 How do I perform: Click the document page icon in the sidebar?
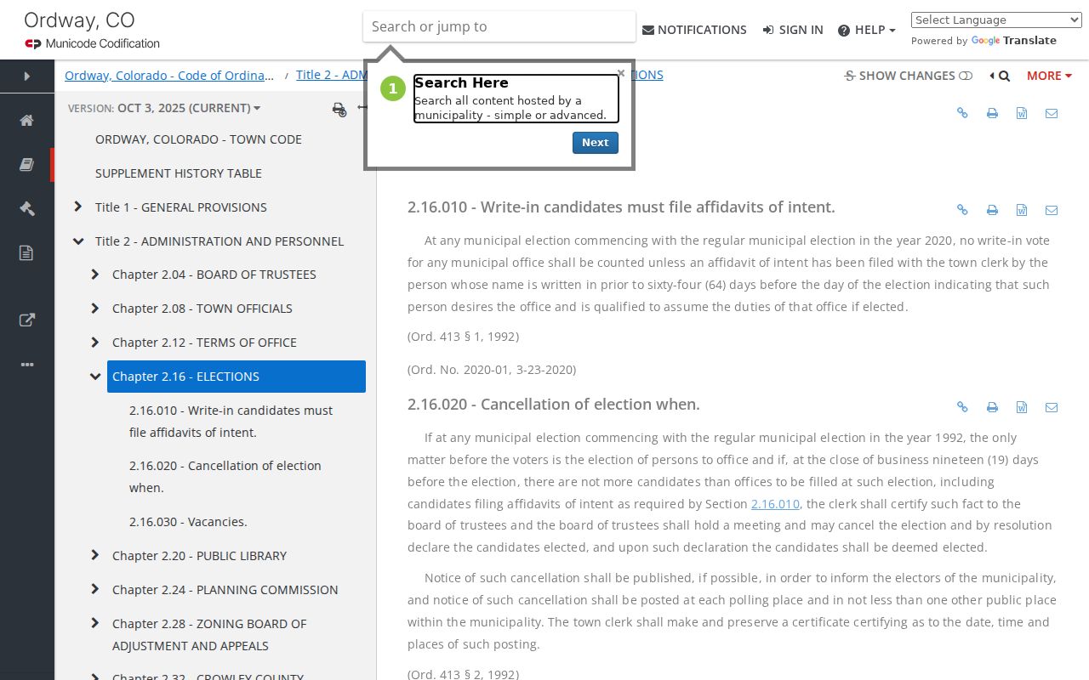(27, 253)
